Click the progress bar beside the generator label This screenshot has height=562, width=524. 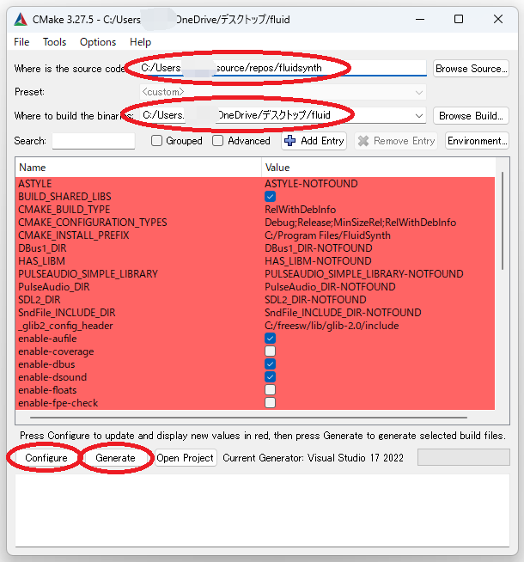click(464, 458)
